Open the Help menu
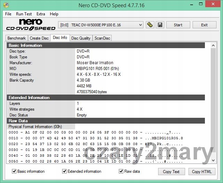Screen dimensions: 223x183 54,14
